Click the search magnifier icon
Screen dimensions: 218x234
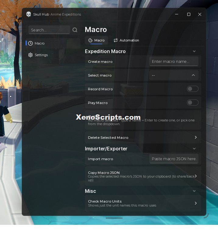pos(75,30)
